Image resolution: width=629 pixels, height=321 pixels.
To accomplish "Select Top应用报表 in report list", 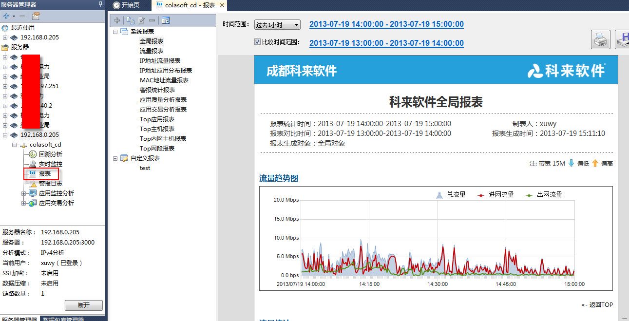I will (x=157, y=119).
